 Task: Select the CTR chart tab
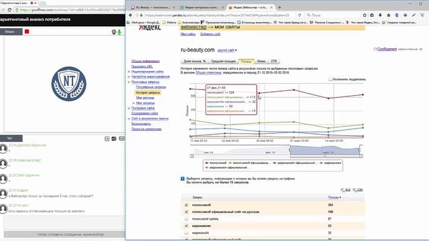pos(274,61)
